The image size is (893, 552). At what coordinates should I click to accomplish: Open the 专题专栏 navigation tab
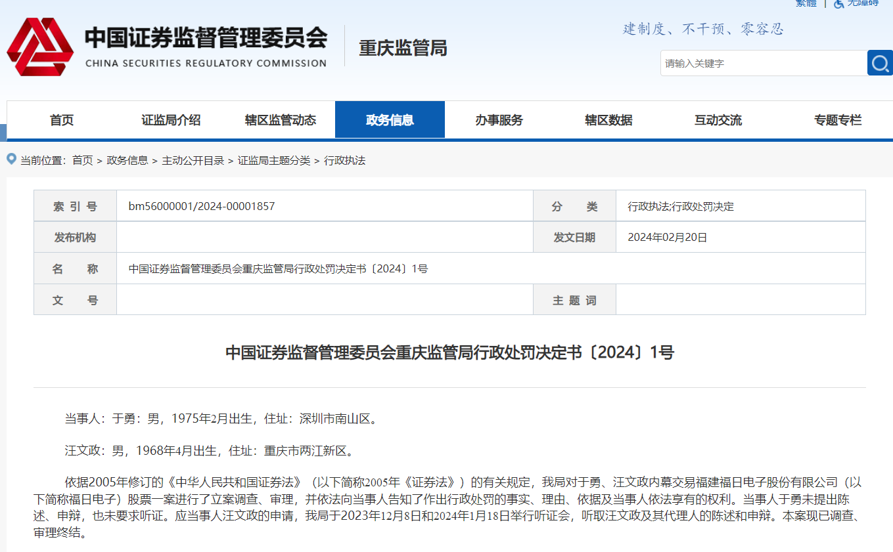point(838,120)
